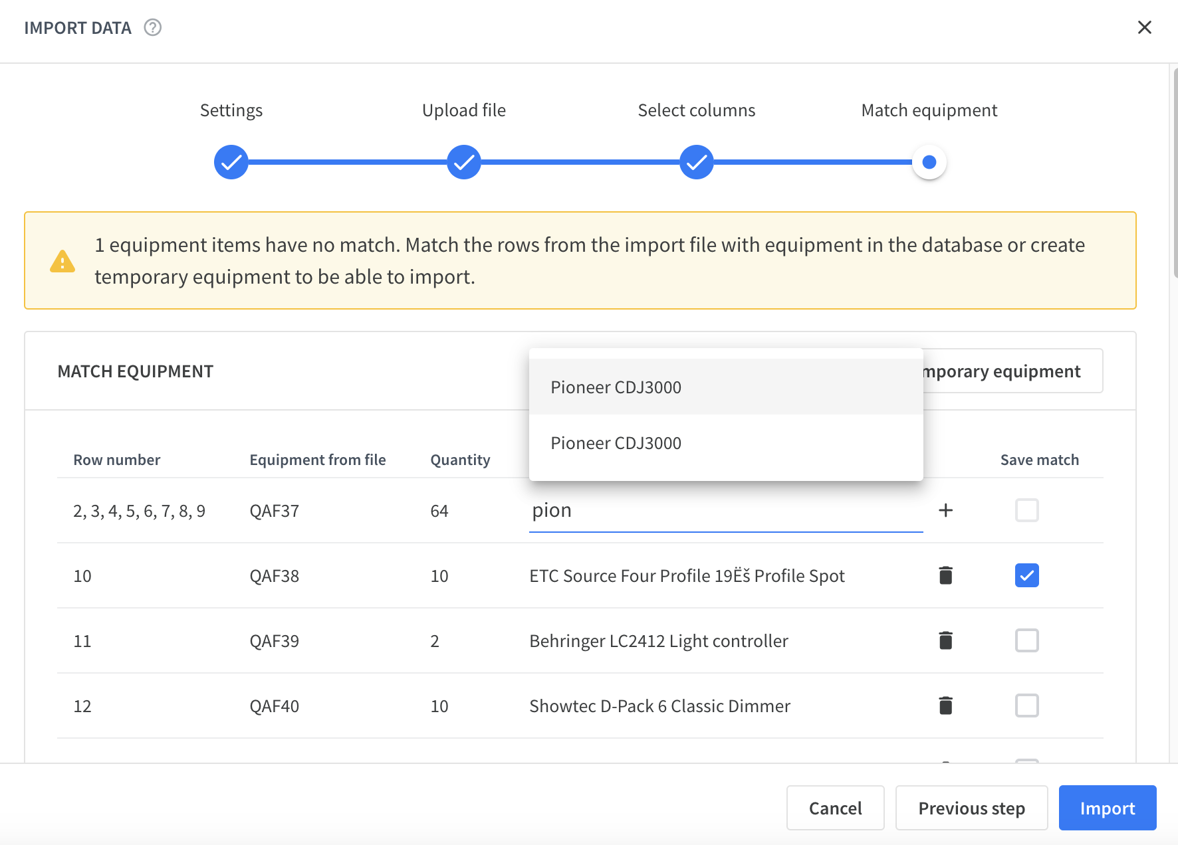Click the Match equipment step indicator
Screen dimensions: 1178x845
tap(929, 162)
